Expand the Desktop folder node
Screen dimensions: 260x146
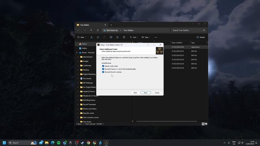(x=78, y=70)
